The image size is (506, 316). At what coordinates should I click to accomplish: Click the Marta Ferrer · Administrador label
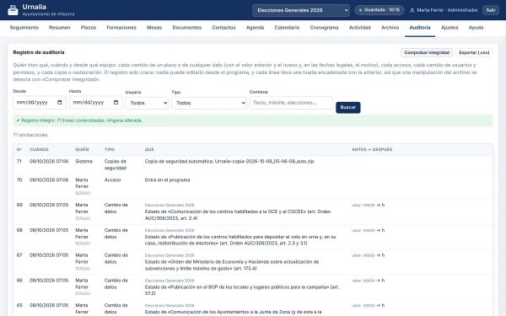(x=447, y=10)
